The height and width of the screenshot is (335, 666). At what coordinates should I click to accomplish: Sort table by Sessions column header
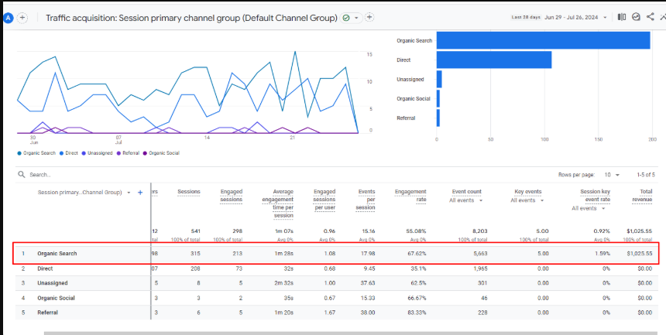tap(189, 192)
